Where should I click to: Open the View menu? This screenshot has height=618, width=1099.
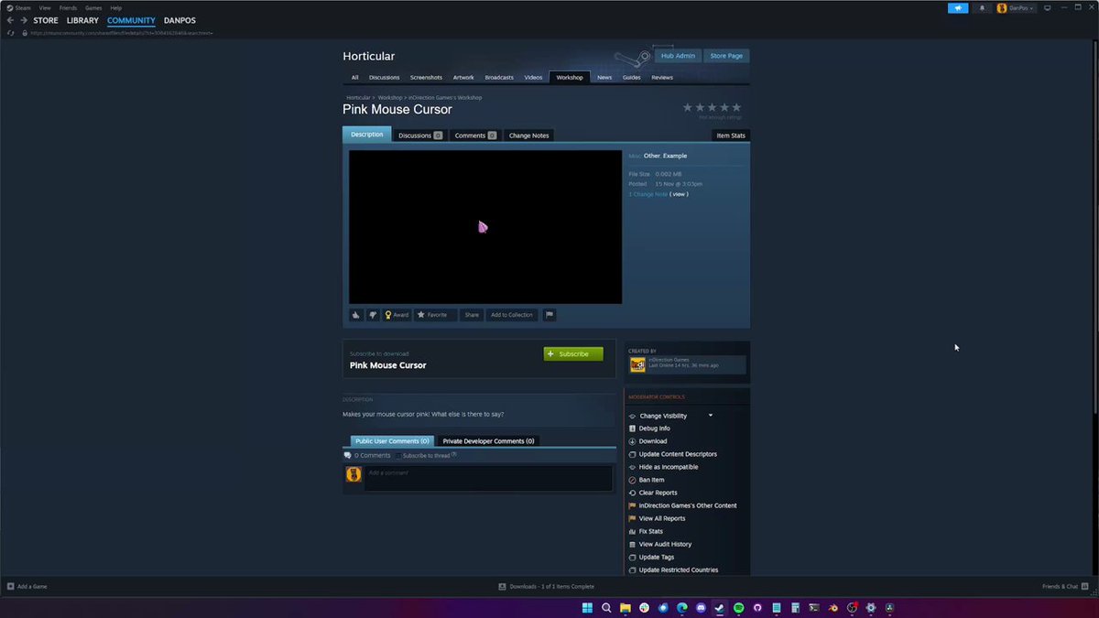tap(44, 7)
